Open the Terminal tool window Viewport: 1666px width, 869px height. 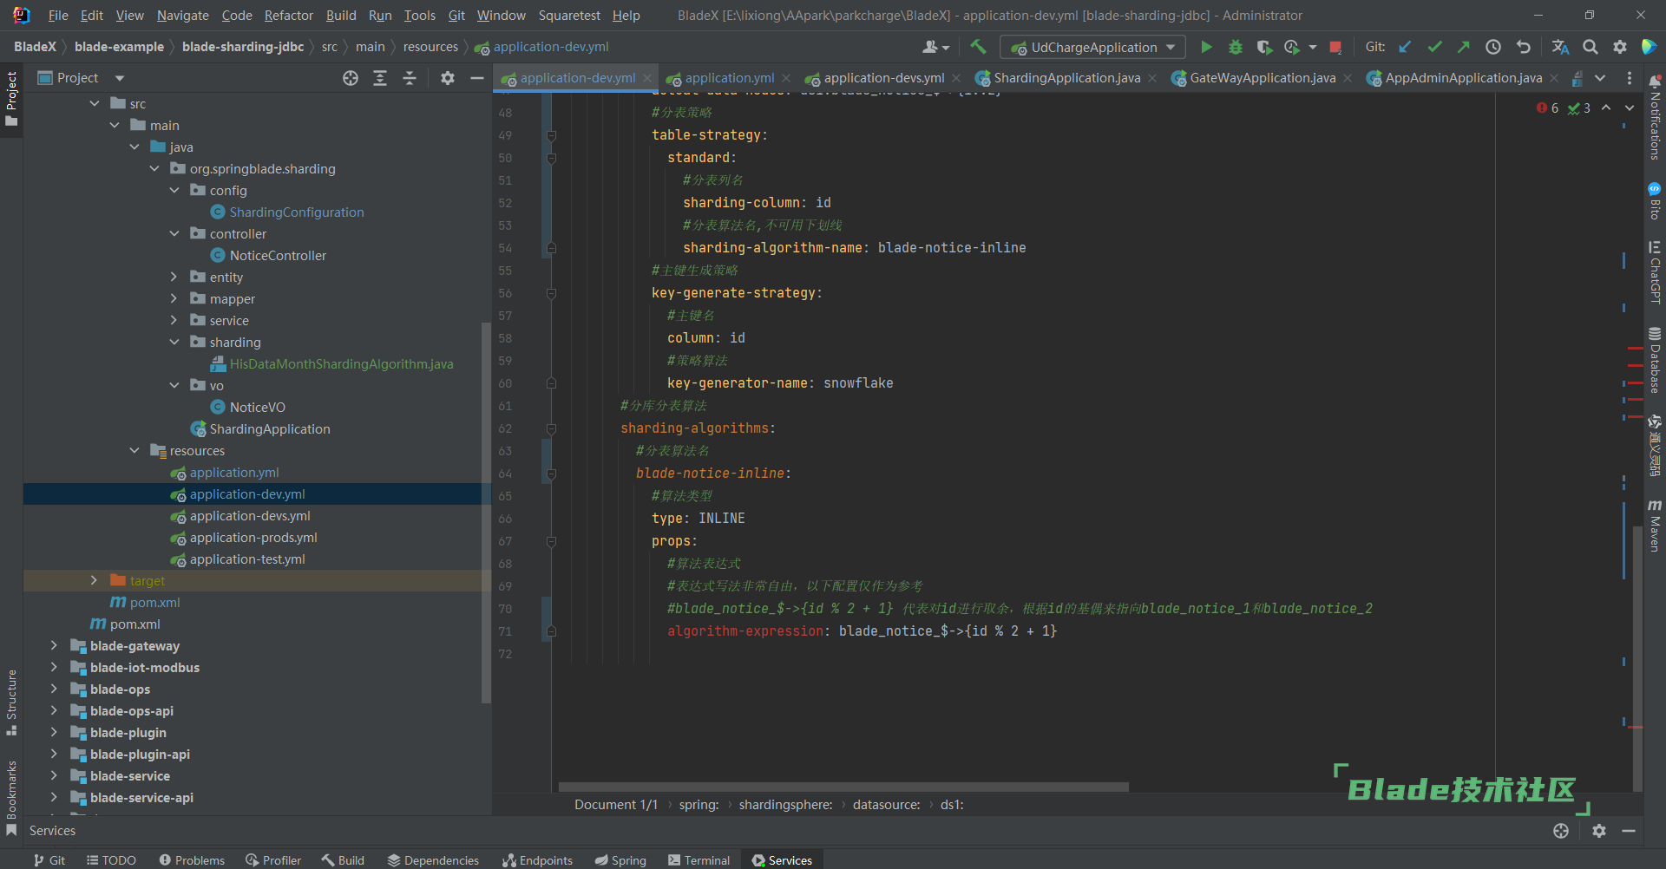point(699,860)
